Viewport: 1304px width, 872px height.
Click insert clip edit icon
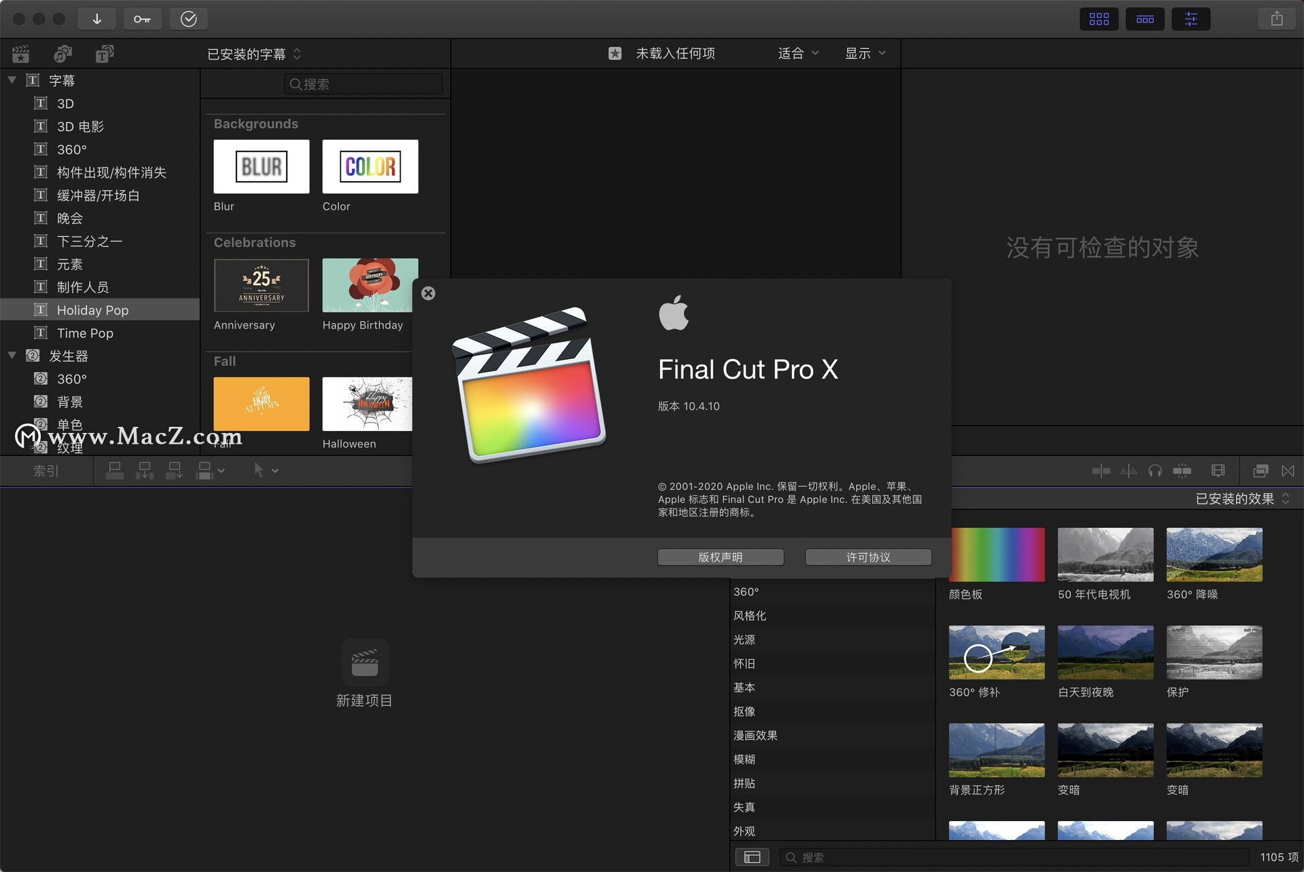145,470
